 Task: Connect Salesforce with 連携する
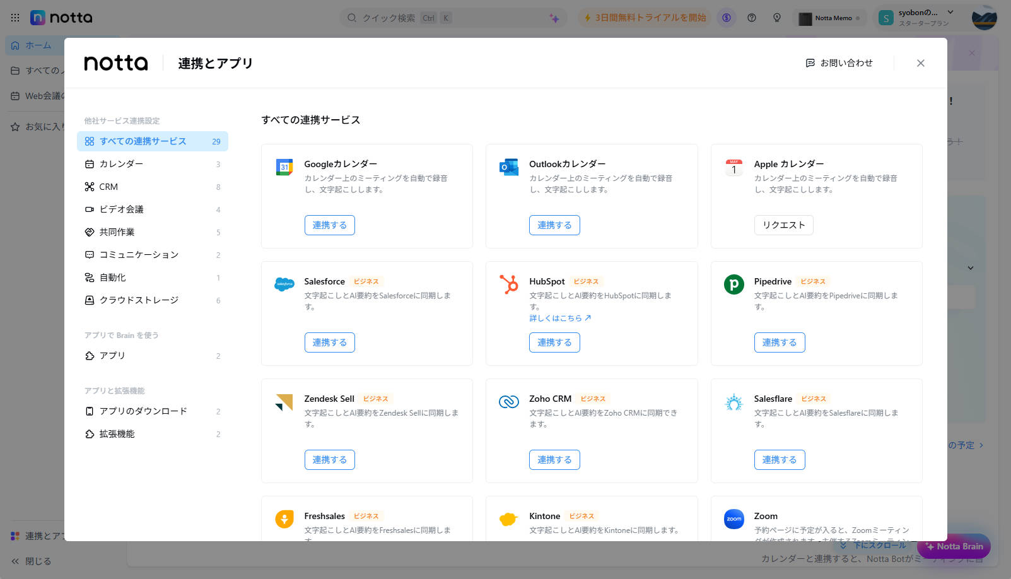(330, 342)
